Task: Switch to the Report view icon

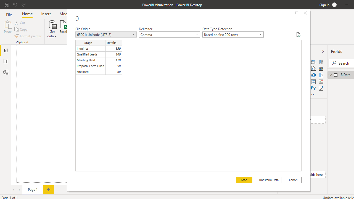Action: click(6, 50)
